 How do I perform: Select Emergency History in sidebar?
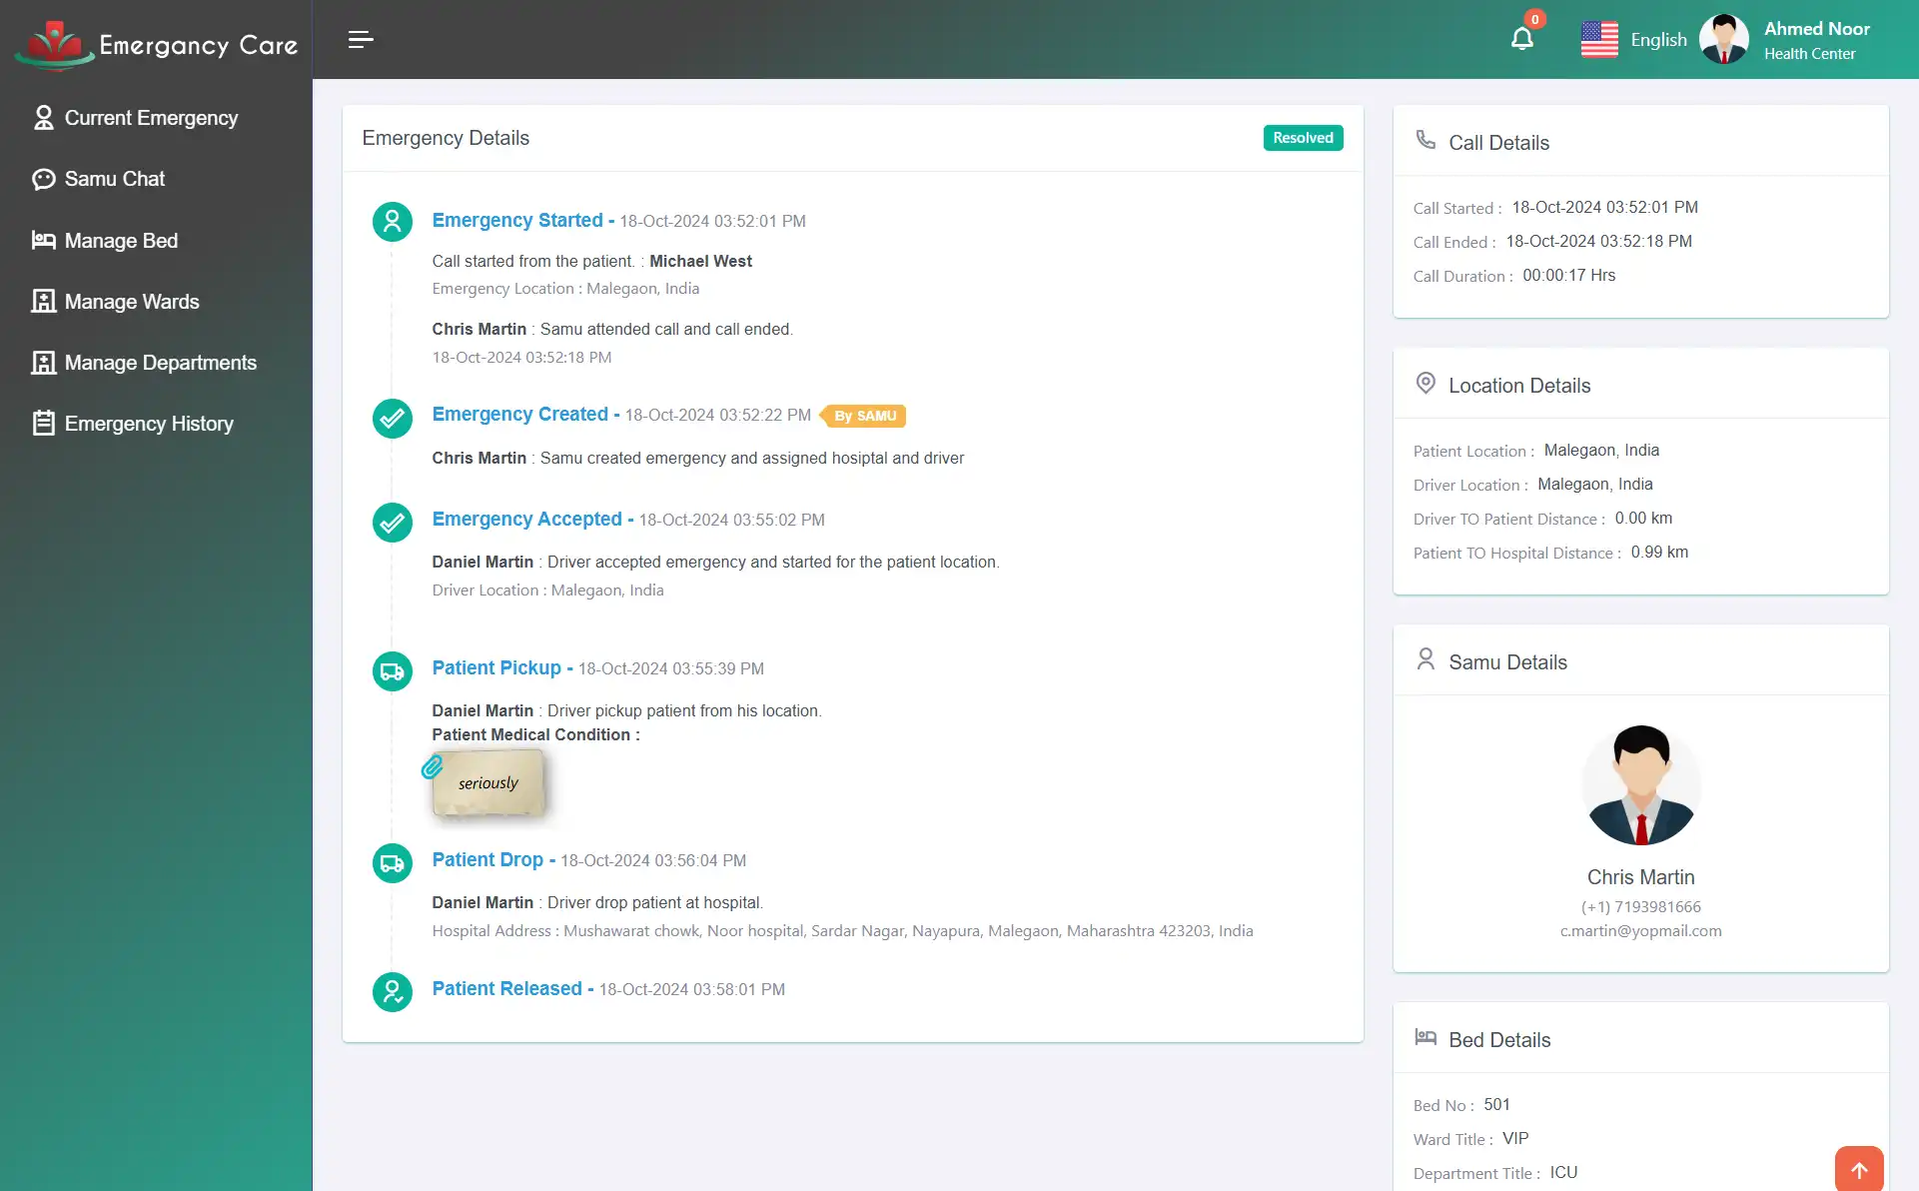(149, 424)
